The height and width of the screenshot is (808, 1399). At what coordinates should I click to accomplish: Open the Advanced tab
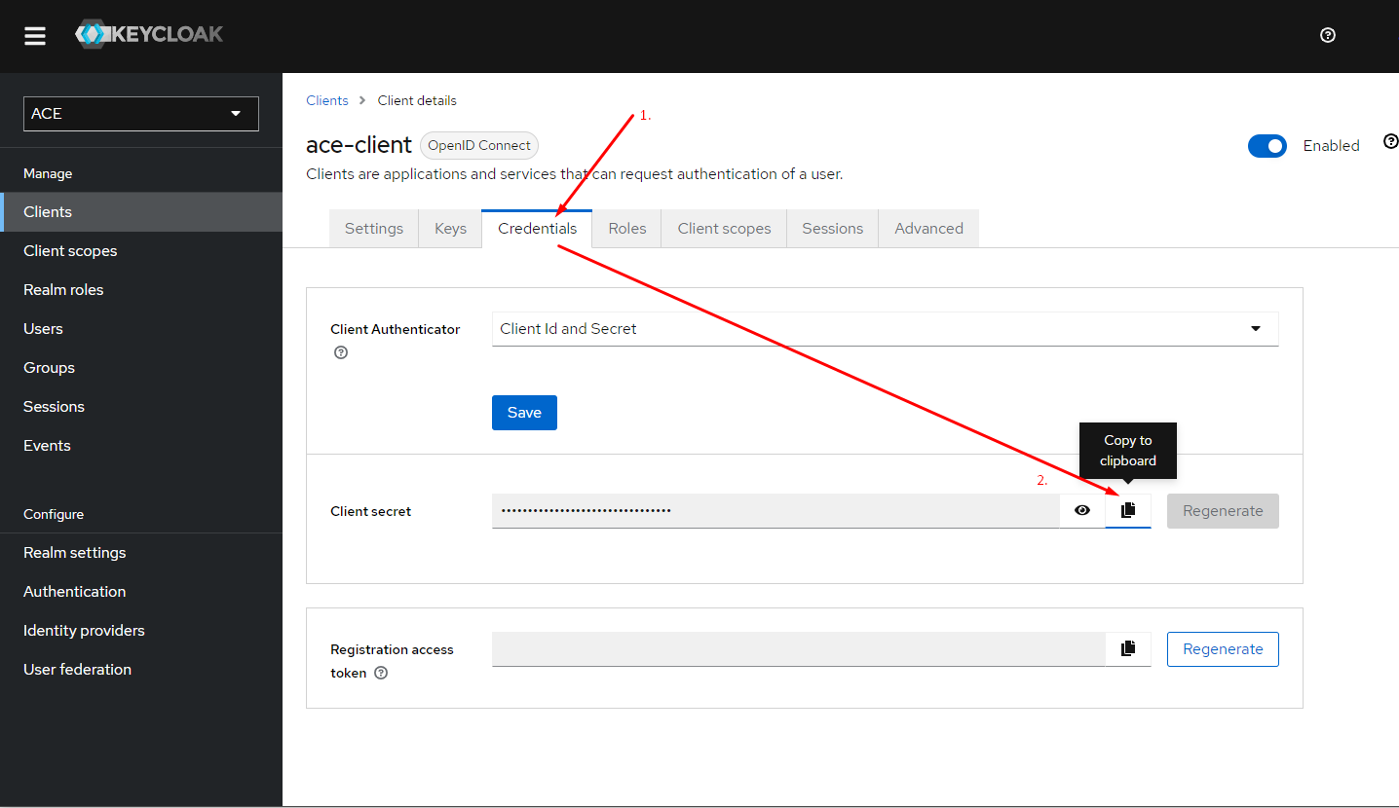(x=928, y=229)
